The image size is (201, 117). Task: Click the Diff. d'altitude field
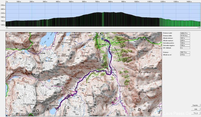[x=185, y=48]
